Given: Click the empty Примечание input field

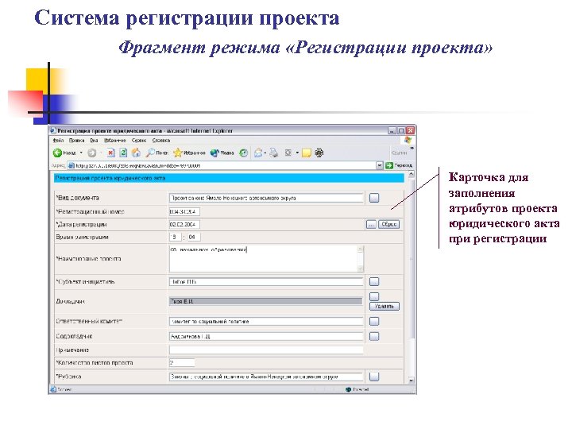Looking at the screenshot, I should point(266,350).
